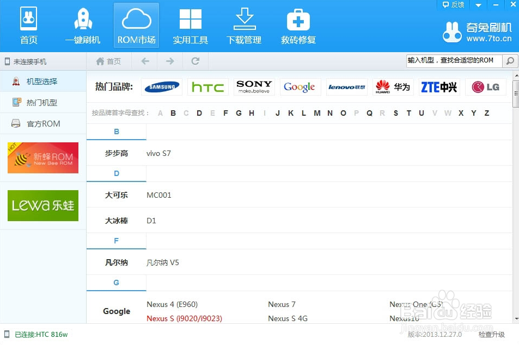This screenshot has width=519, height=345.
Task: Jump to brand letter Q
Action: 369,113
